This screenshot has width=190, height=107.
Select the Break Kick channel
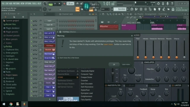click(x=50, y=58)
